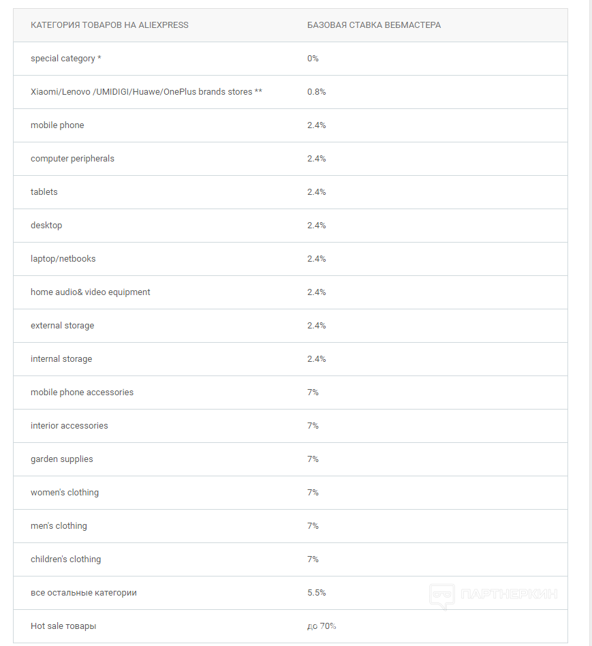Select the 'special category *' row label
The height and width of the screenshot is (646, 592).
(x=66, y=59)
